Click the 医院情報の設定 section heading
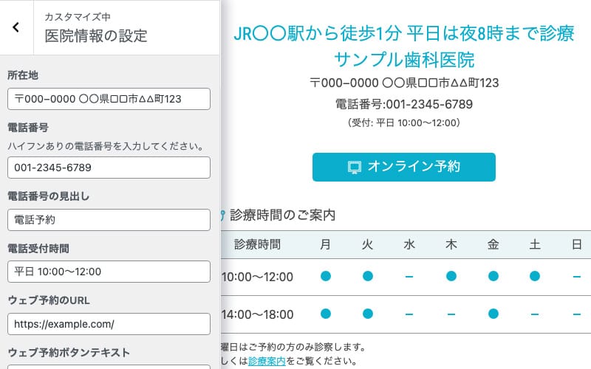This screenshot has height=369, width=591. tap(96, 35)
